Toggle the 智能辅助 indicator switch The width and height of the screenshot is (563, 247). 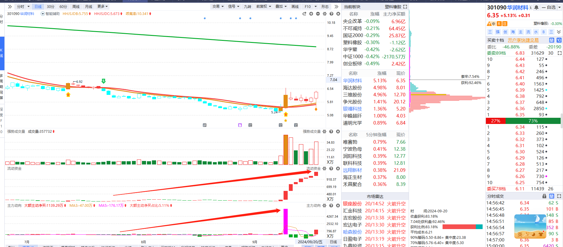pos(50,14)
